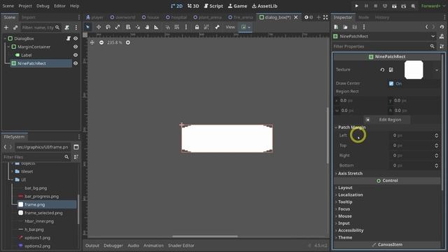This screenshot has height=252, width=448.
Task: Choose the Scale Mode tool
Action: [118, 27]
